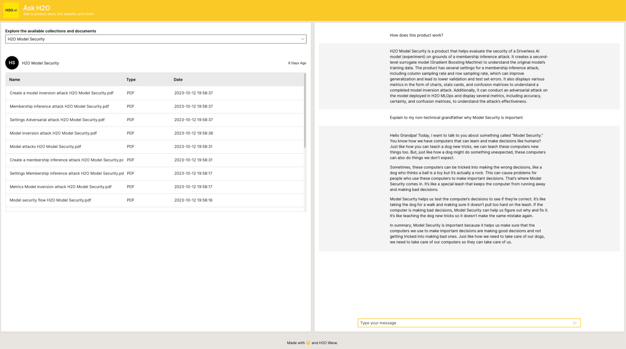Select Create a membership inference attack document
The width and height of the screenshot is (626, 349).
pyautogui.click(x=66, y=160)
